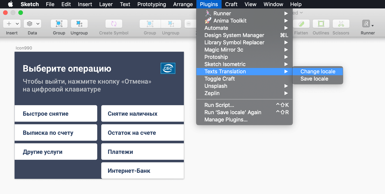Click the Apple logo menu

pos(10,4)
